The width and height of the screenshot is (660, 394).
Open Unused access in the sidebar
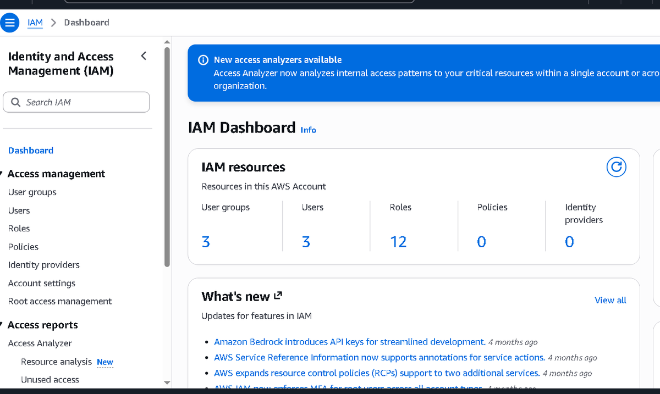pyautogui.click(x=50, y=380)
